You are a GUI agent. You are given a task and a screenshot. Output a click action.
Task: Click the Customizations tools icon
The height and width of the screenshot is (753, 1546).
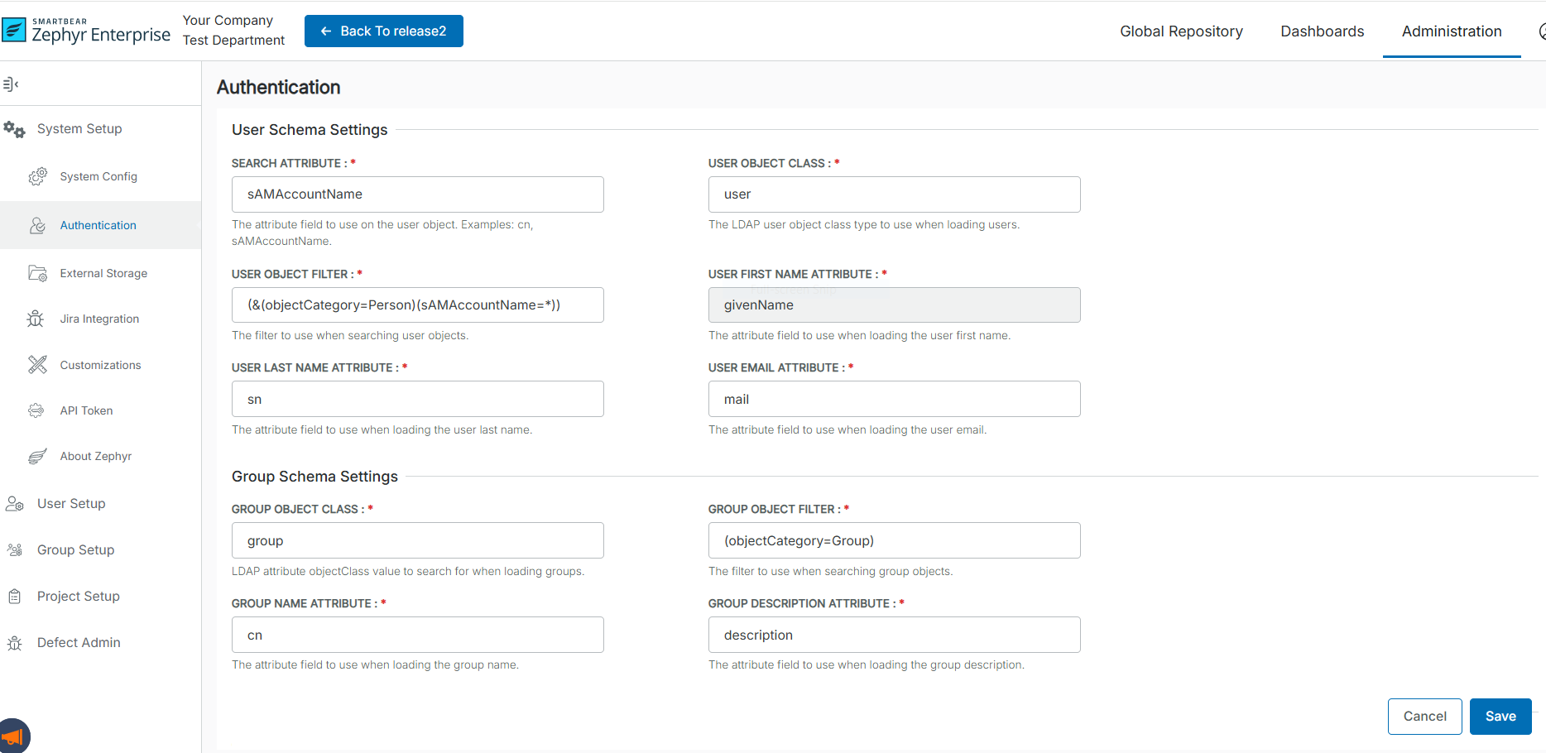coord(37,365)
